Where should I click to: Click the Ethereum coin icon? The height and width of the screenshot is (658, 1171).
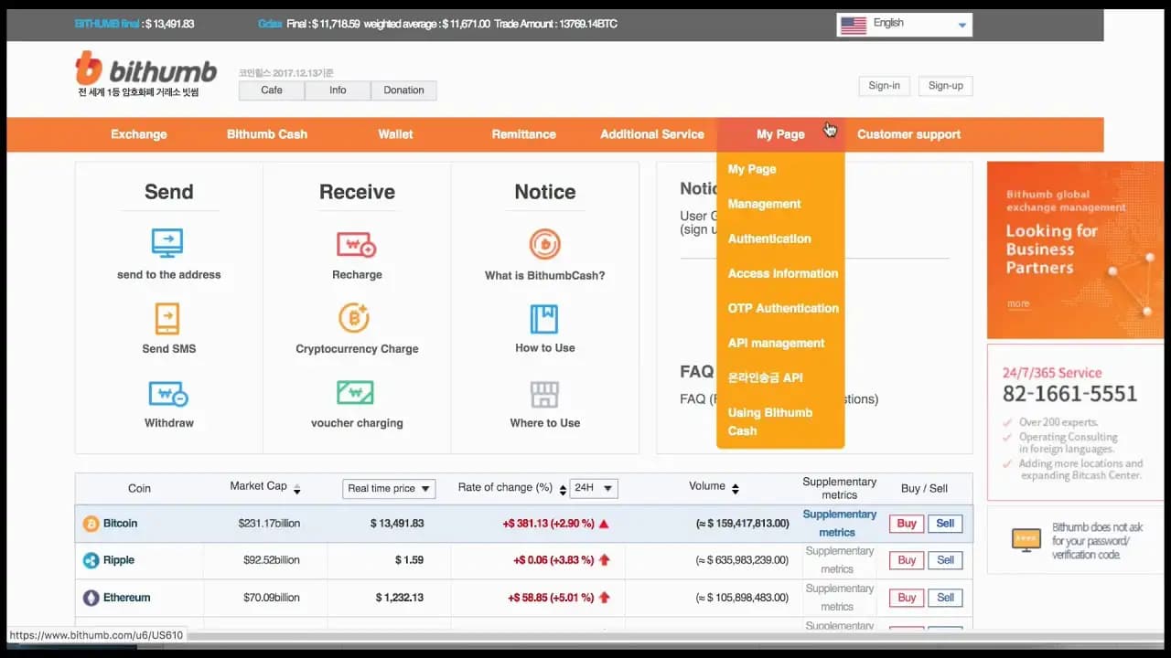coord(91,598)
